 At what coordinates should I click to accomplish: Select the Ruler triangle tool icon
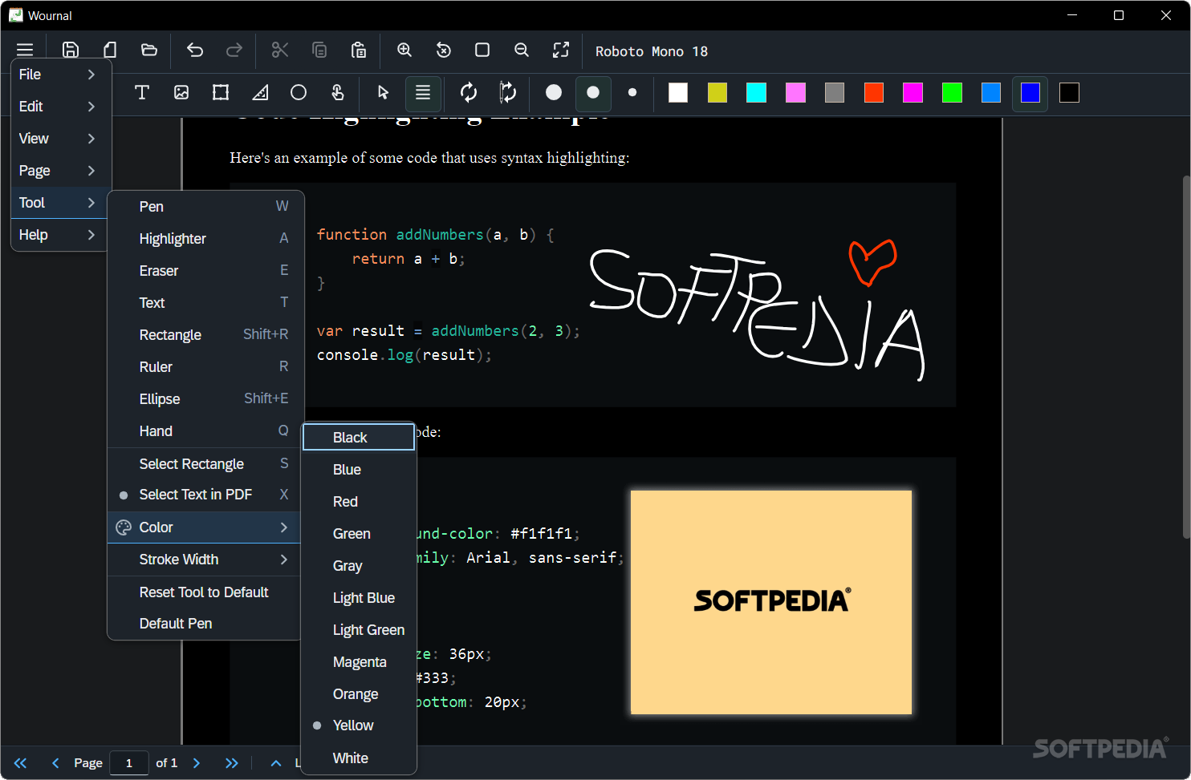pyautogui.click(x=260, y=93)
